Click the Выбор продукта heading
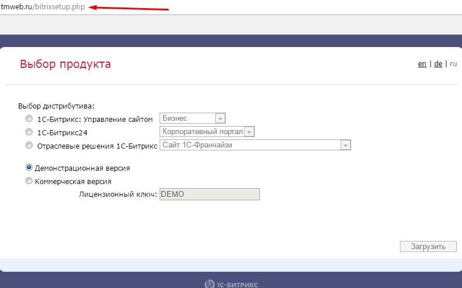462x288 pixels. coord(66,64)
